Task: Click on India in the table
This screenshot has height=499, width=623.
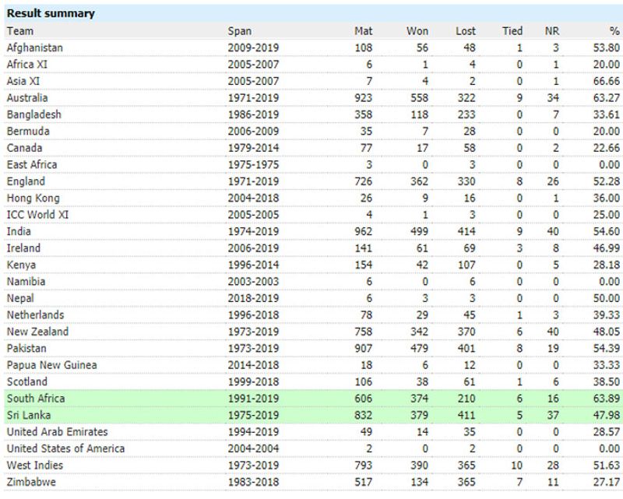Action: (18, 232)
